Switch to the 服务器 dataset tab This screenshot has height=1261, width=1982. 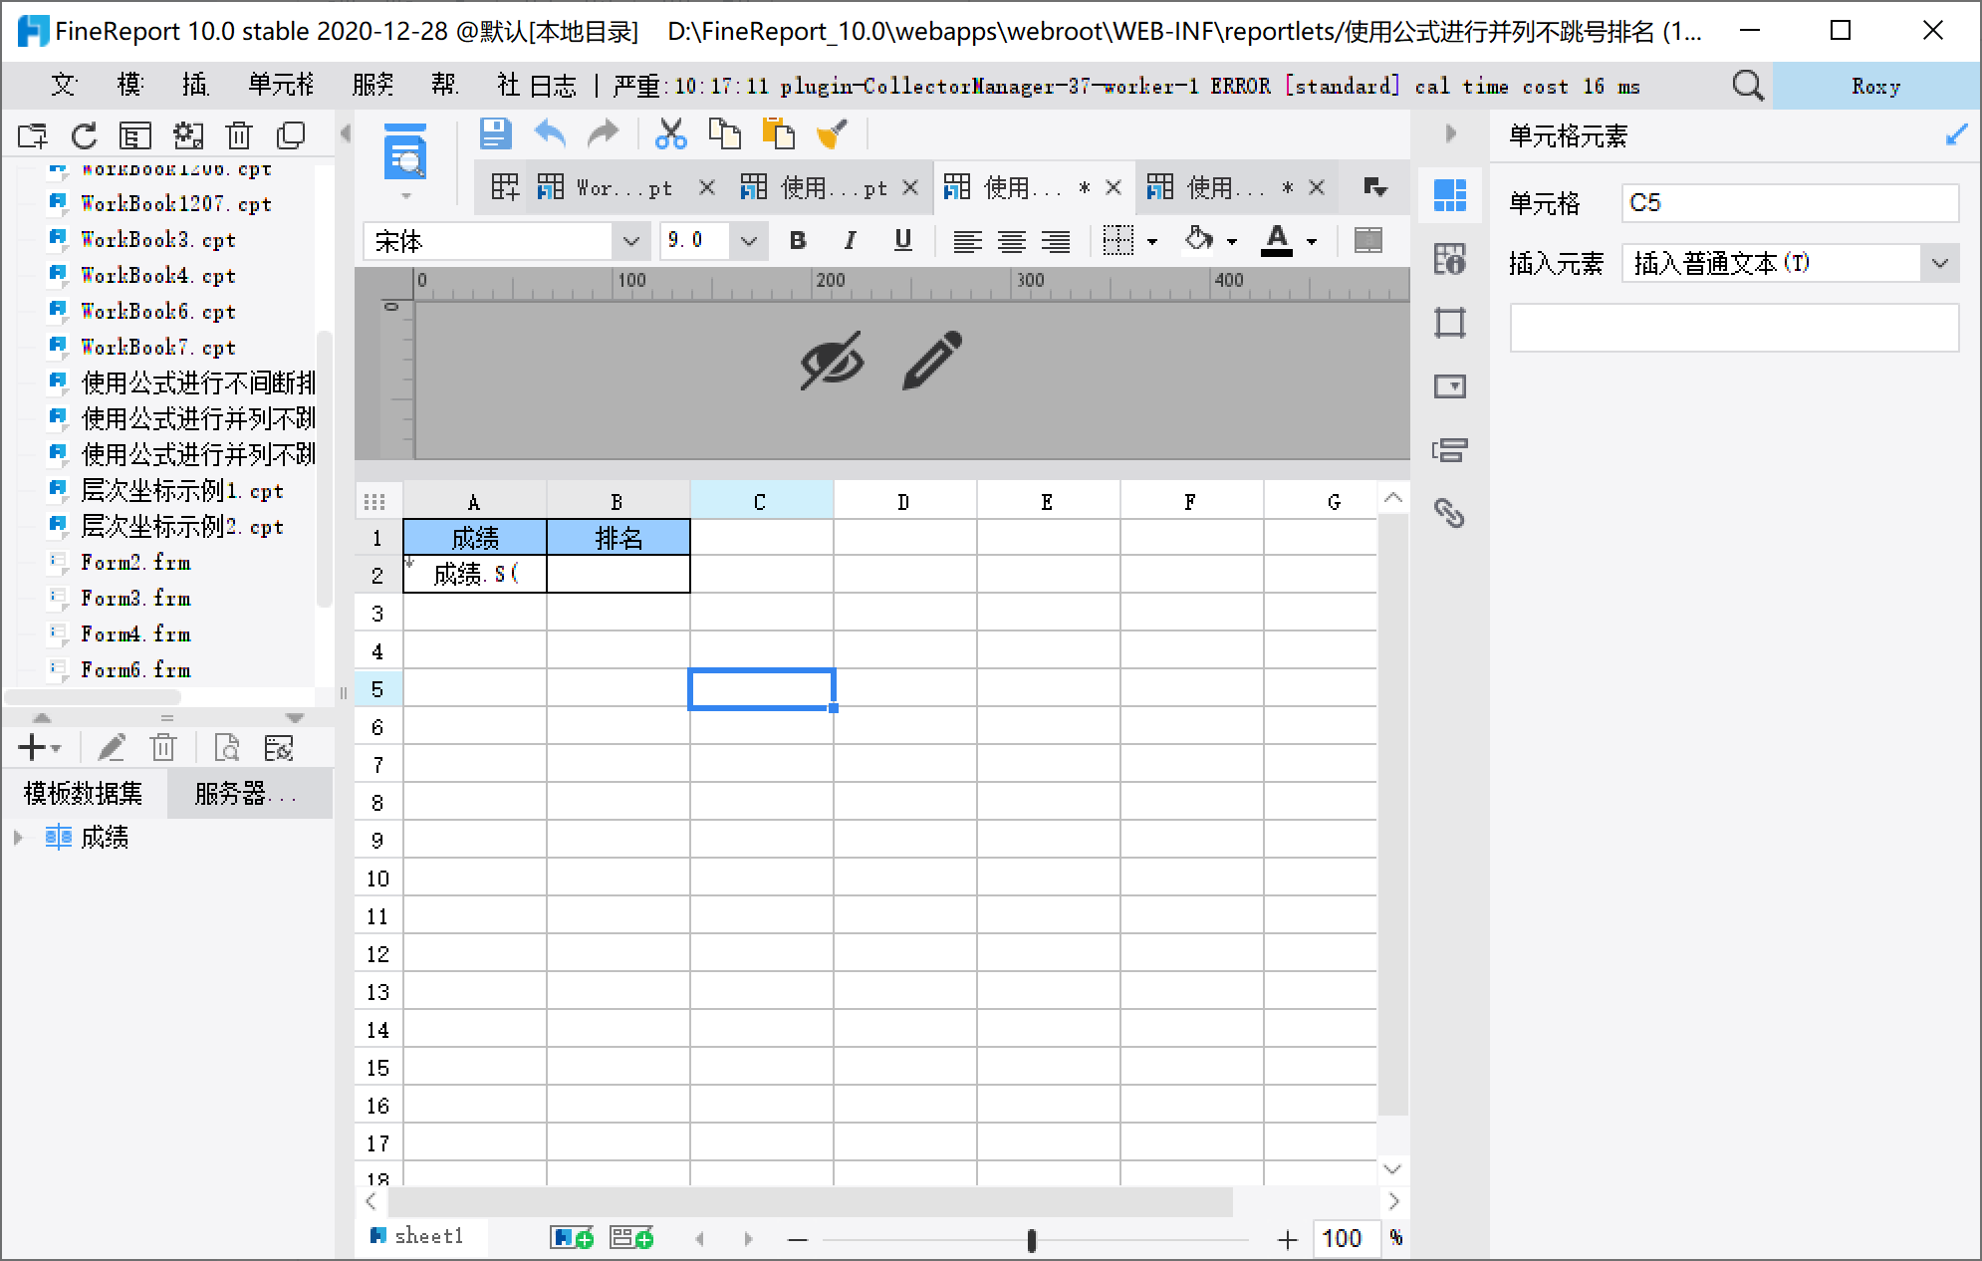point(245,793)
